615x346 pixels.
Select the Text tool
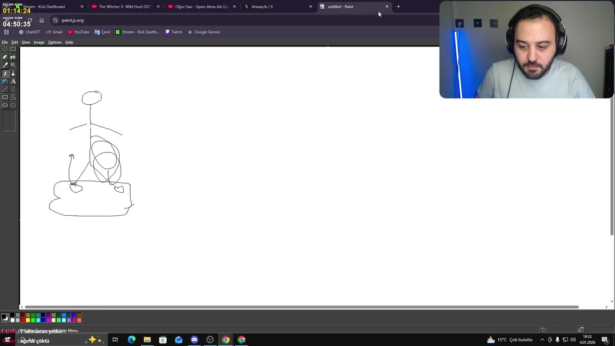[x=13, y=81]
